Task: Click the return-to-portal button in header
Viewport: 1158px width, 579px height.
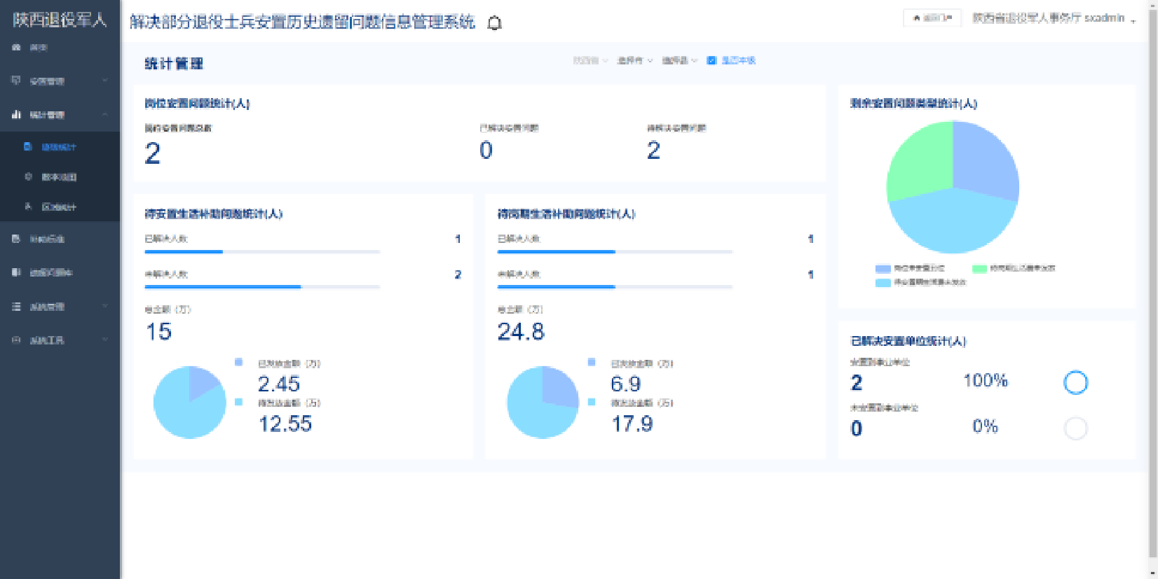Action: click(932, 18)
